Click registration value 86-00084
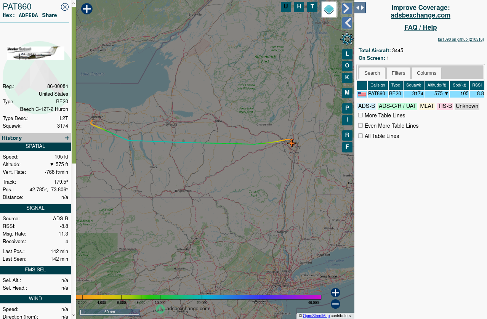Screen dimensions: 487x319 coord(58,86)
